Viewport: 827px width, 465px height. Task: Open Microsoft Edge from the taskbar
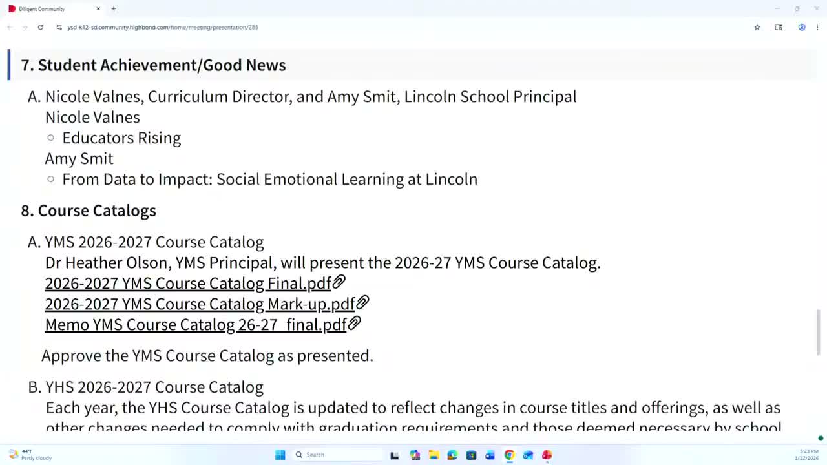point(452,455)
